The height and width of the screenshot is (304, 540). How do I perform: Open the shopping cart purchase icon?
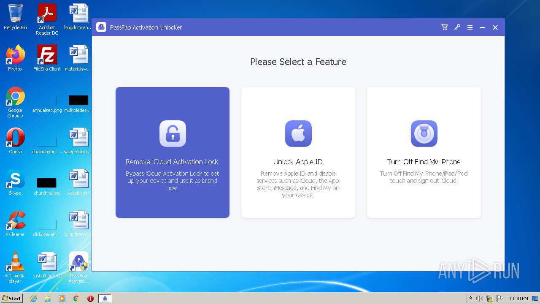tap(444, 27)
